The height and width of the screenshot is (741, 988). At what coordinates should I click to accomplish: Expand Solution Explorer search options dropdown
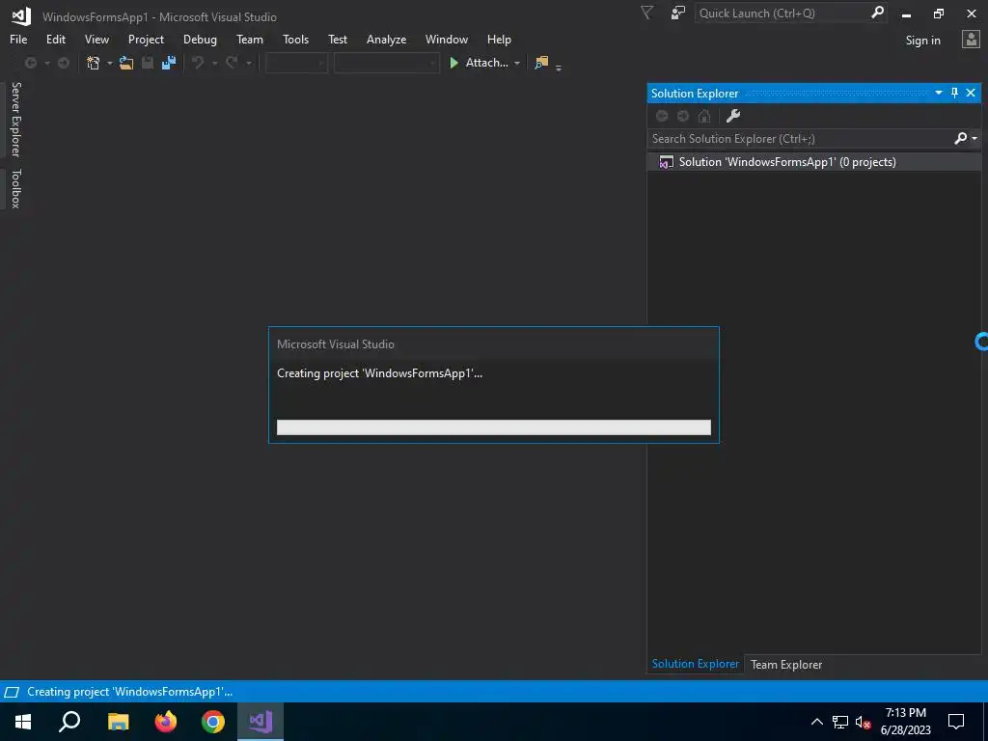click(x=974, y=139)
